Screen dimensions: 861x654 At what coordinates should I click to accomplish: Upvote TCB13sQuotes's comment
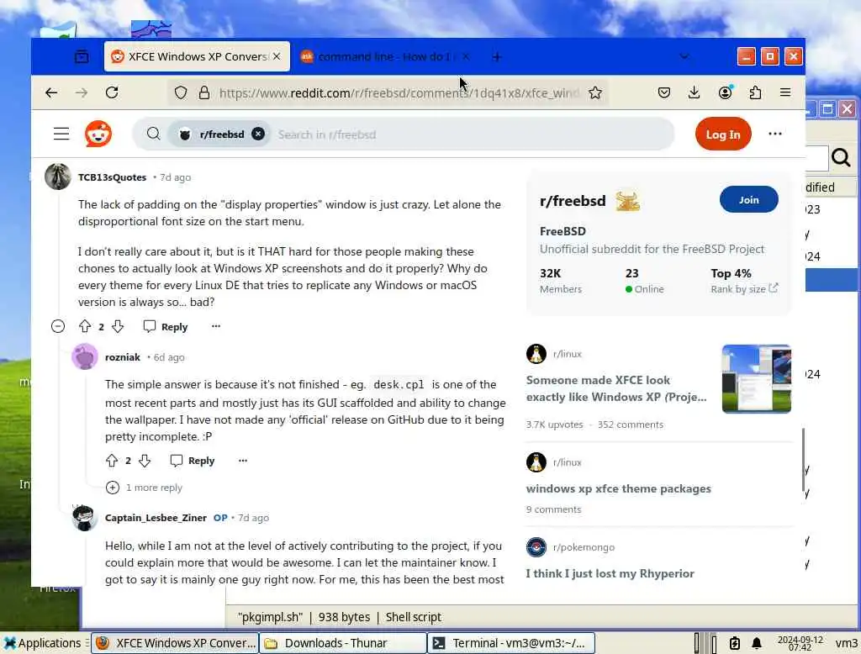click(x=85, y=327)
